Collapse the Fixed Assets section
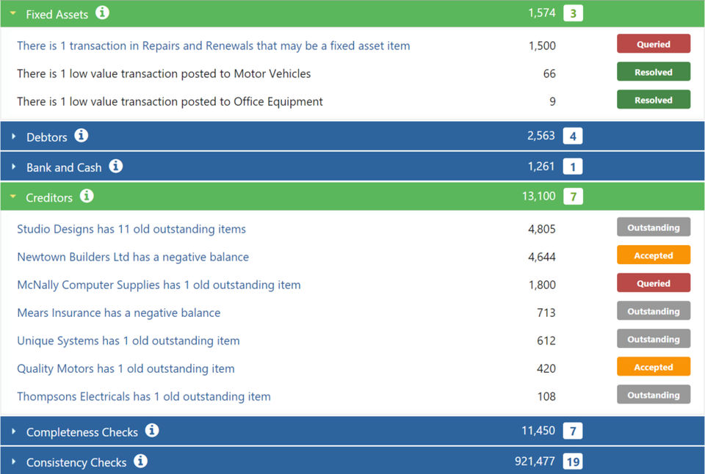 point(12,14)
